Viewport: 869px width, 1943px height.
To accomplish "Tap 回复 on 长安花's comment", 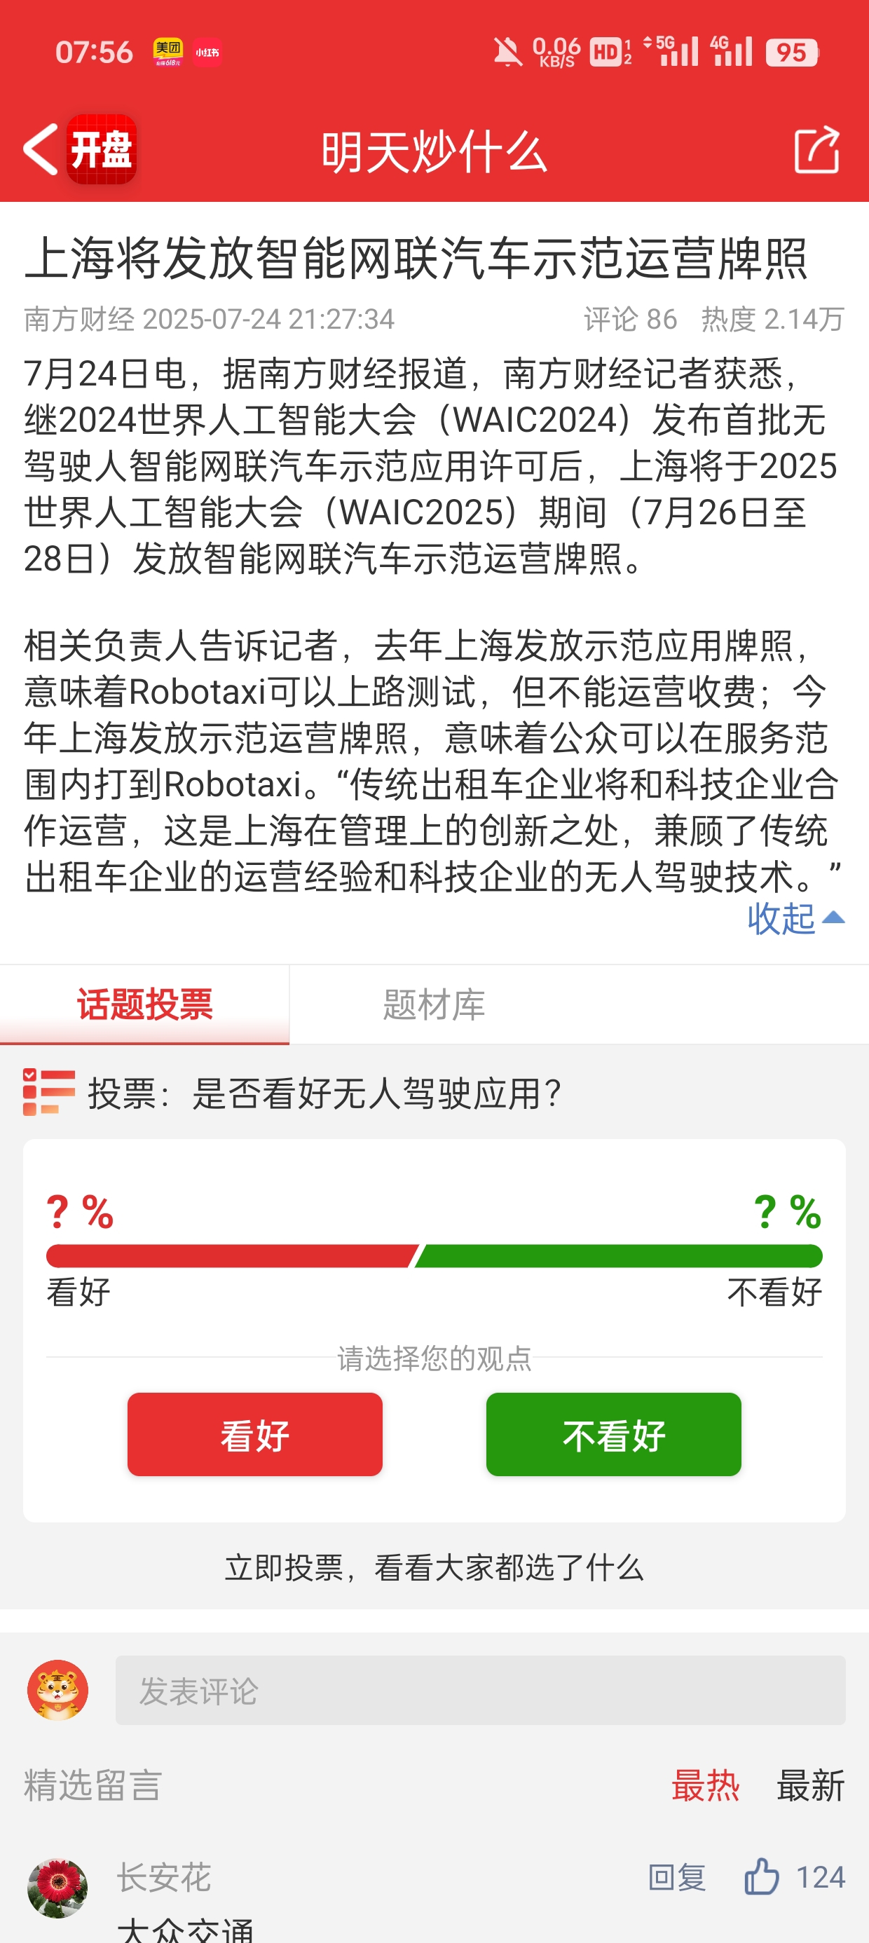I will (x=678, y=1876).
